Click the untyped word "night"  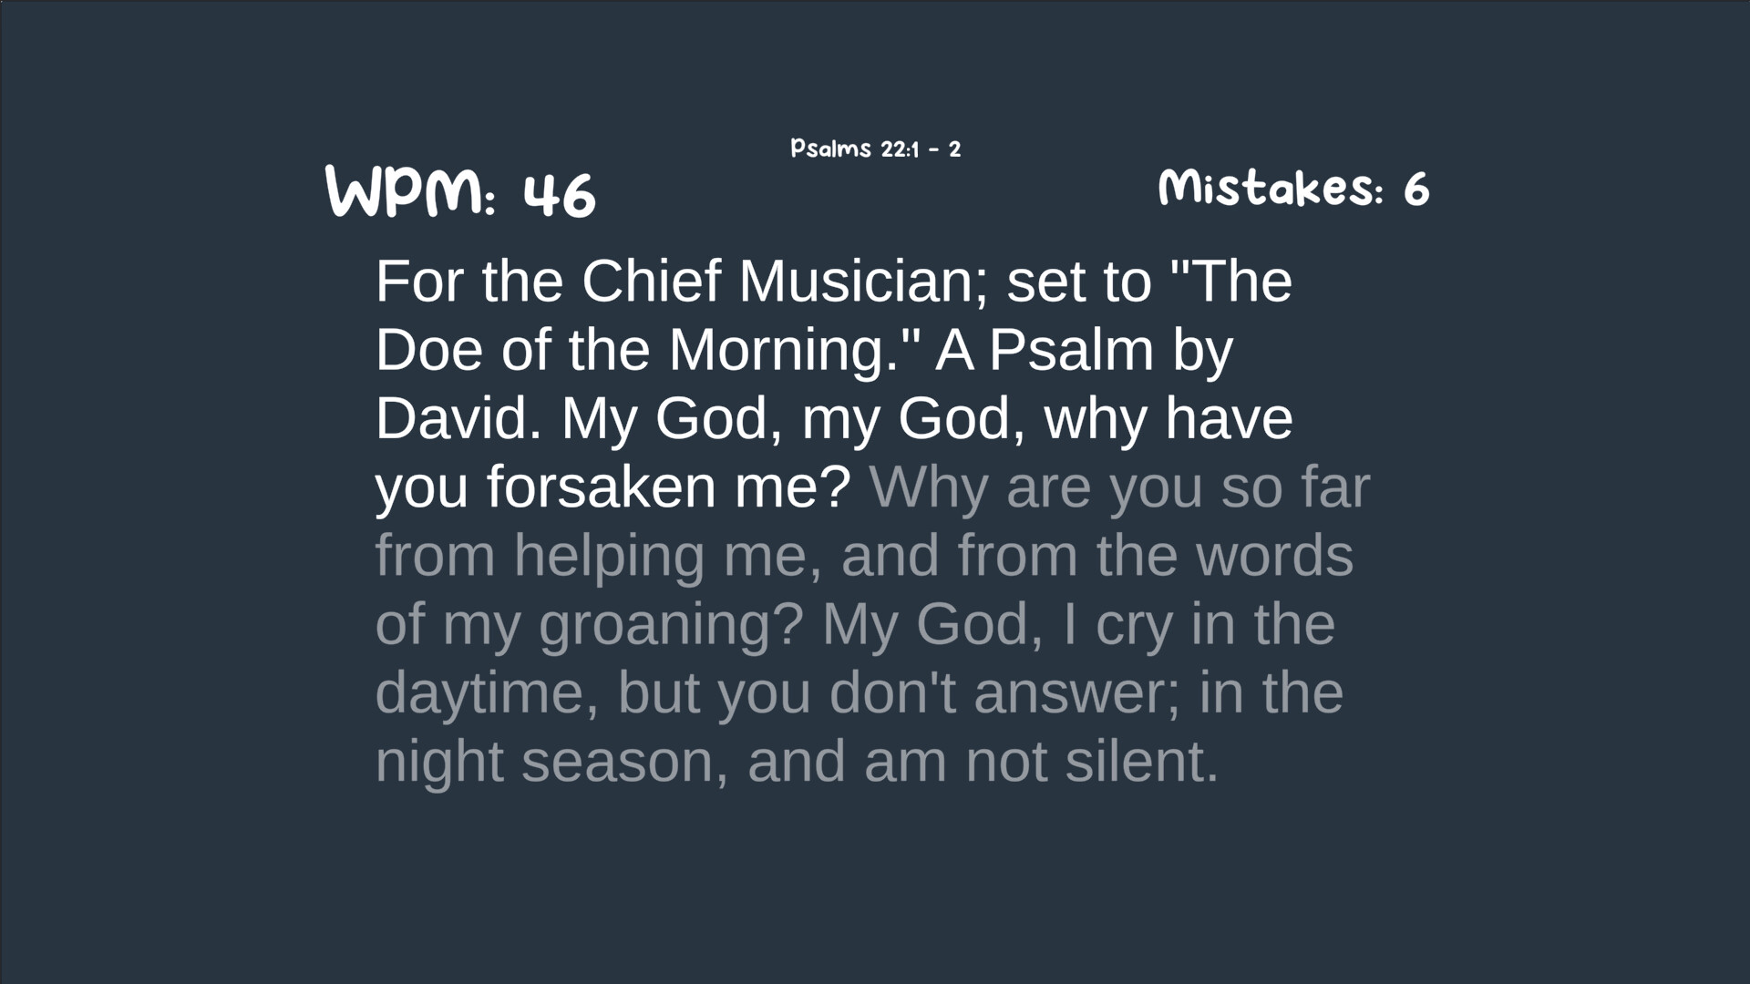click(439, 762)
